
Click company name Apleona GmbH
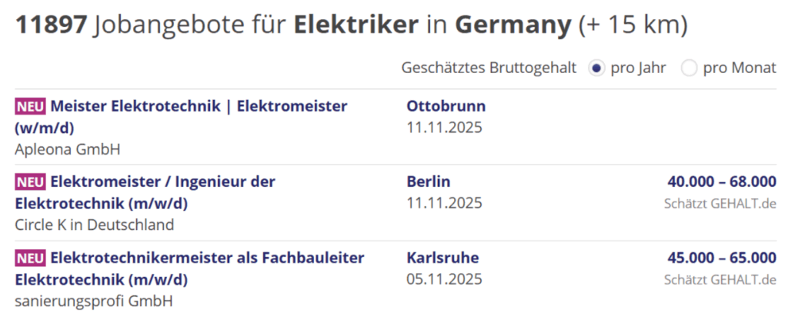[68, 148]
